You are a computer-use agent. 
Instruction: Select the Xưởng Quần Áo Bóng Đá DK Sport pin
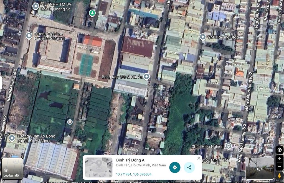click(x=12, y=138)
